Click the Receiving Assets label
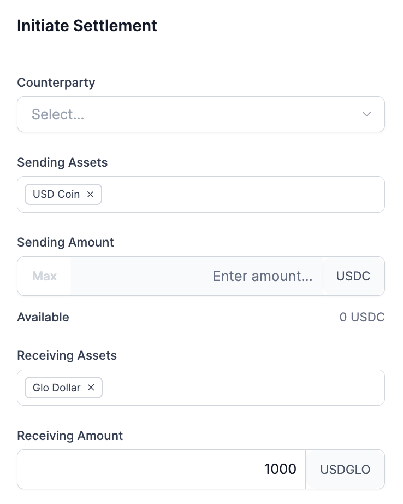The height and width of the screenshot is (504, 403). click(67, 355)
